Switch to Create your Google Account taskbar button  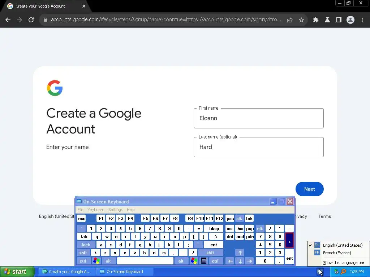pyautogui.click(x=67, y=272)
